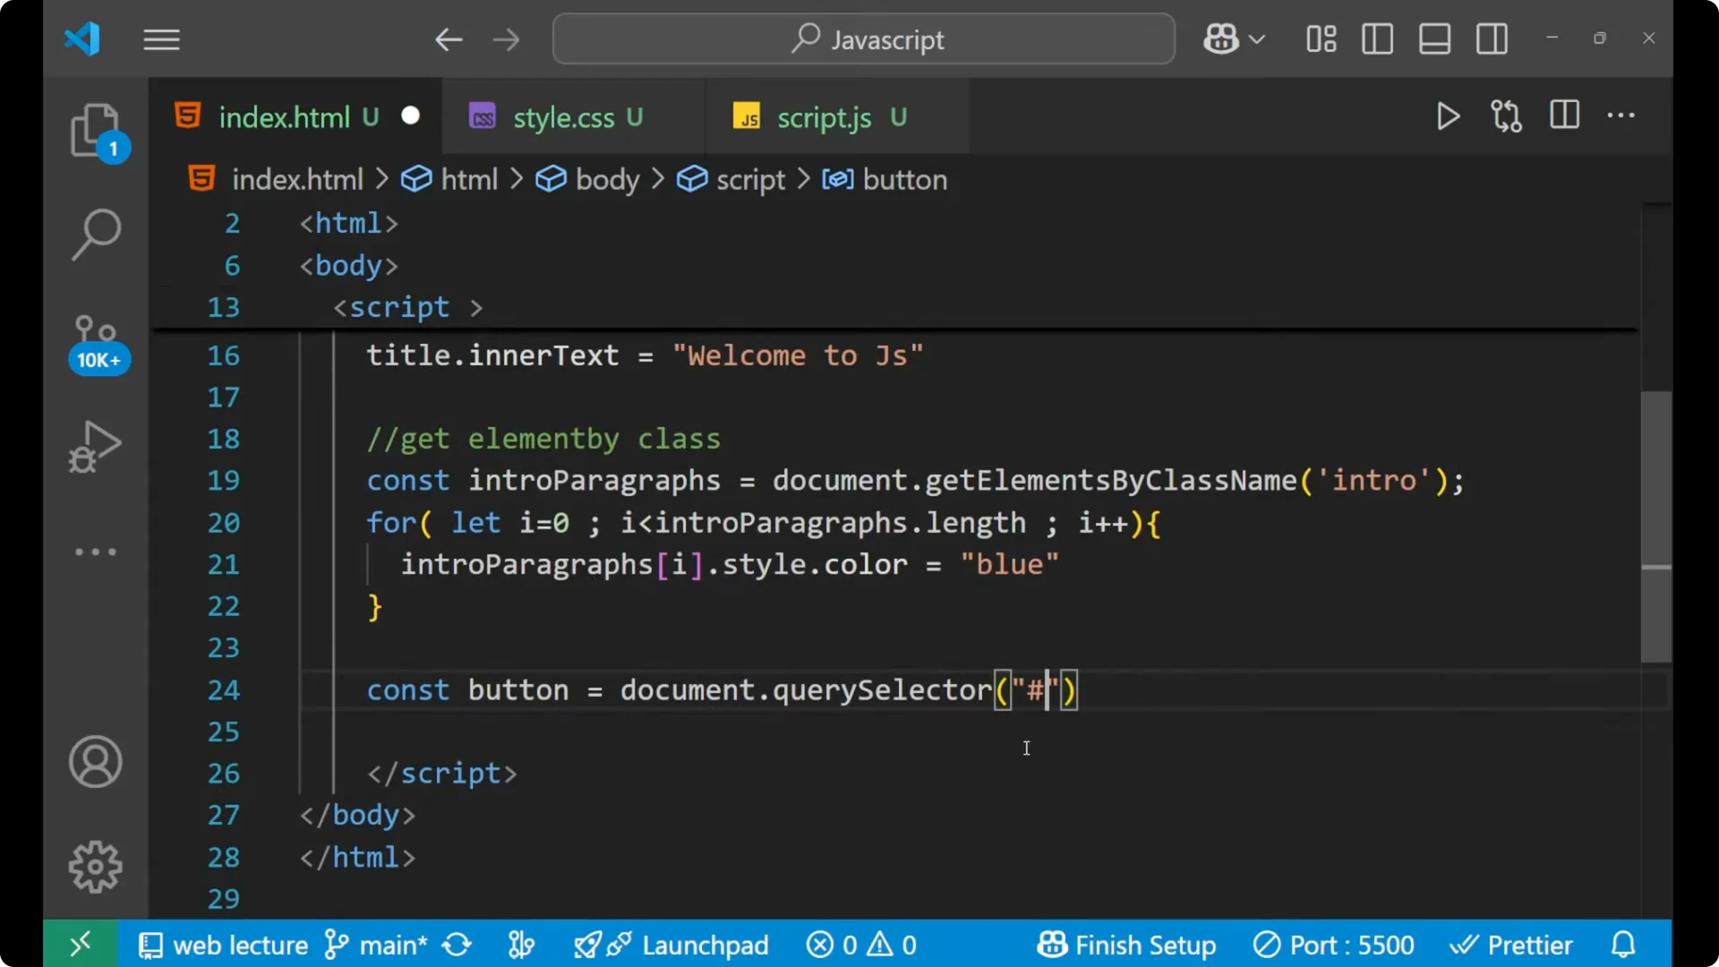Switch to the style.css tab

pos(563,116)
